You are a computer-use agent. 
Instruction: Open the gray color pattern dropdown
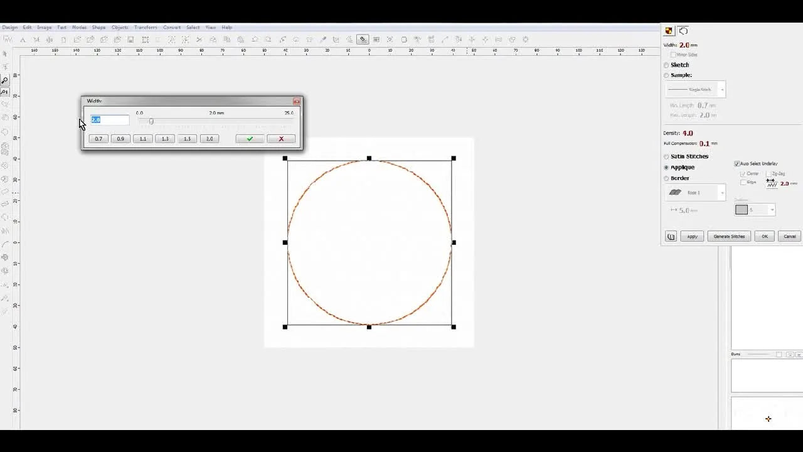(772, 210)
